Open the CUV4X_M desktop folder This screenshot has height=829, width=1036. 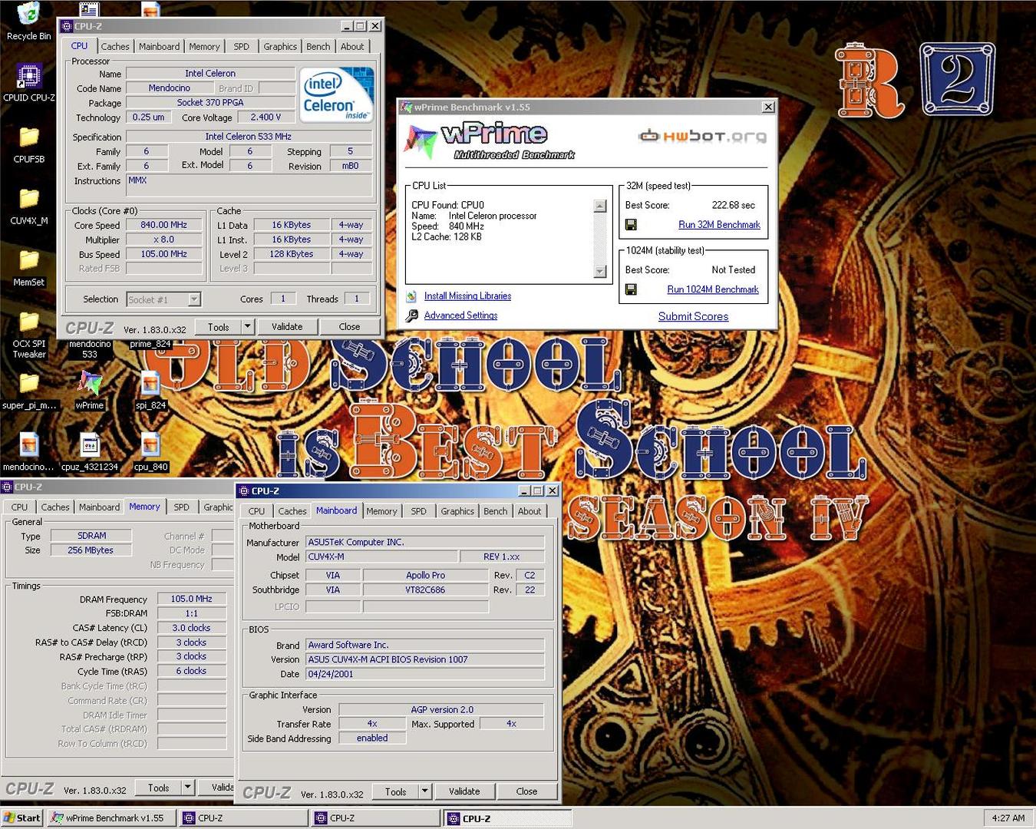(x=28, y=206)
